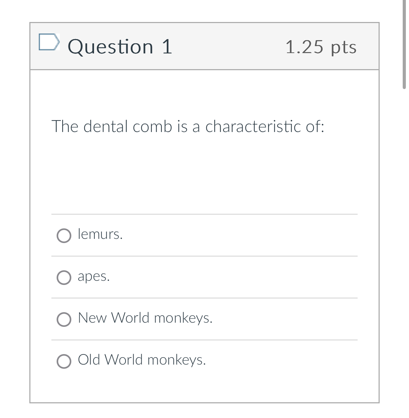Click the 1.25 pts label
Viewport: 409px width, 418px height.
[321, 47]
